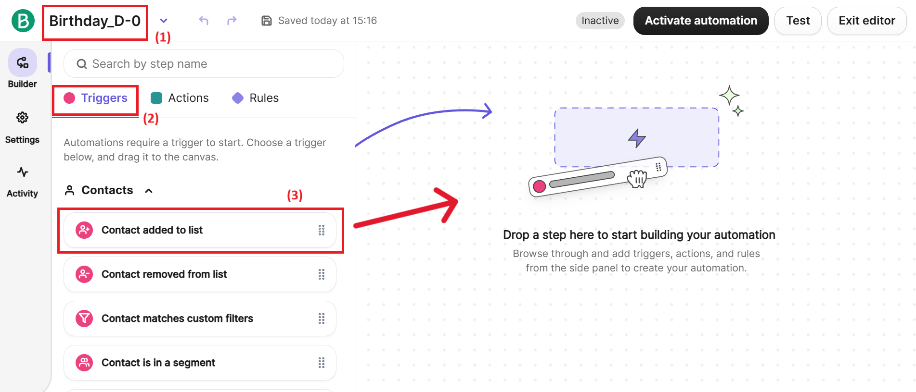
Task: Click the redo arrow icon
Action: pyautogui.click(x=232, y=21)
